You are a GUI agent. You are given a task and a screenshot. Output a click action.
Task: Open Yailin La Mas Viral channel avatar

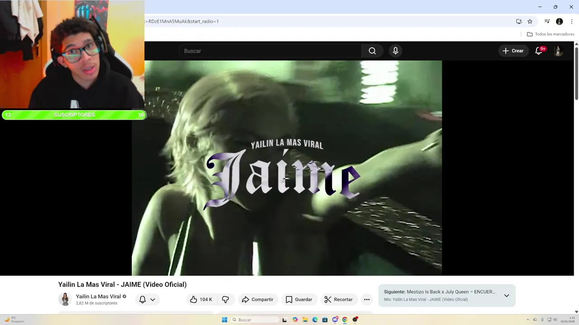coord(65,299)
